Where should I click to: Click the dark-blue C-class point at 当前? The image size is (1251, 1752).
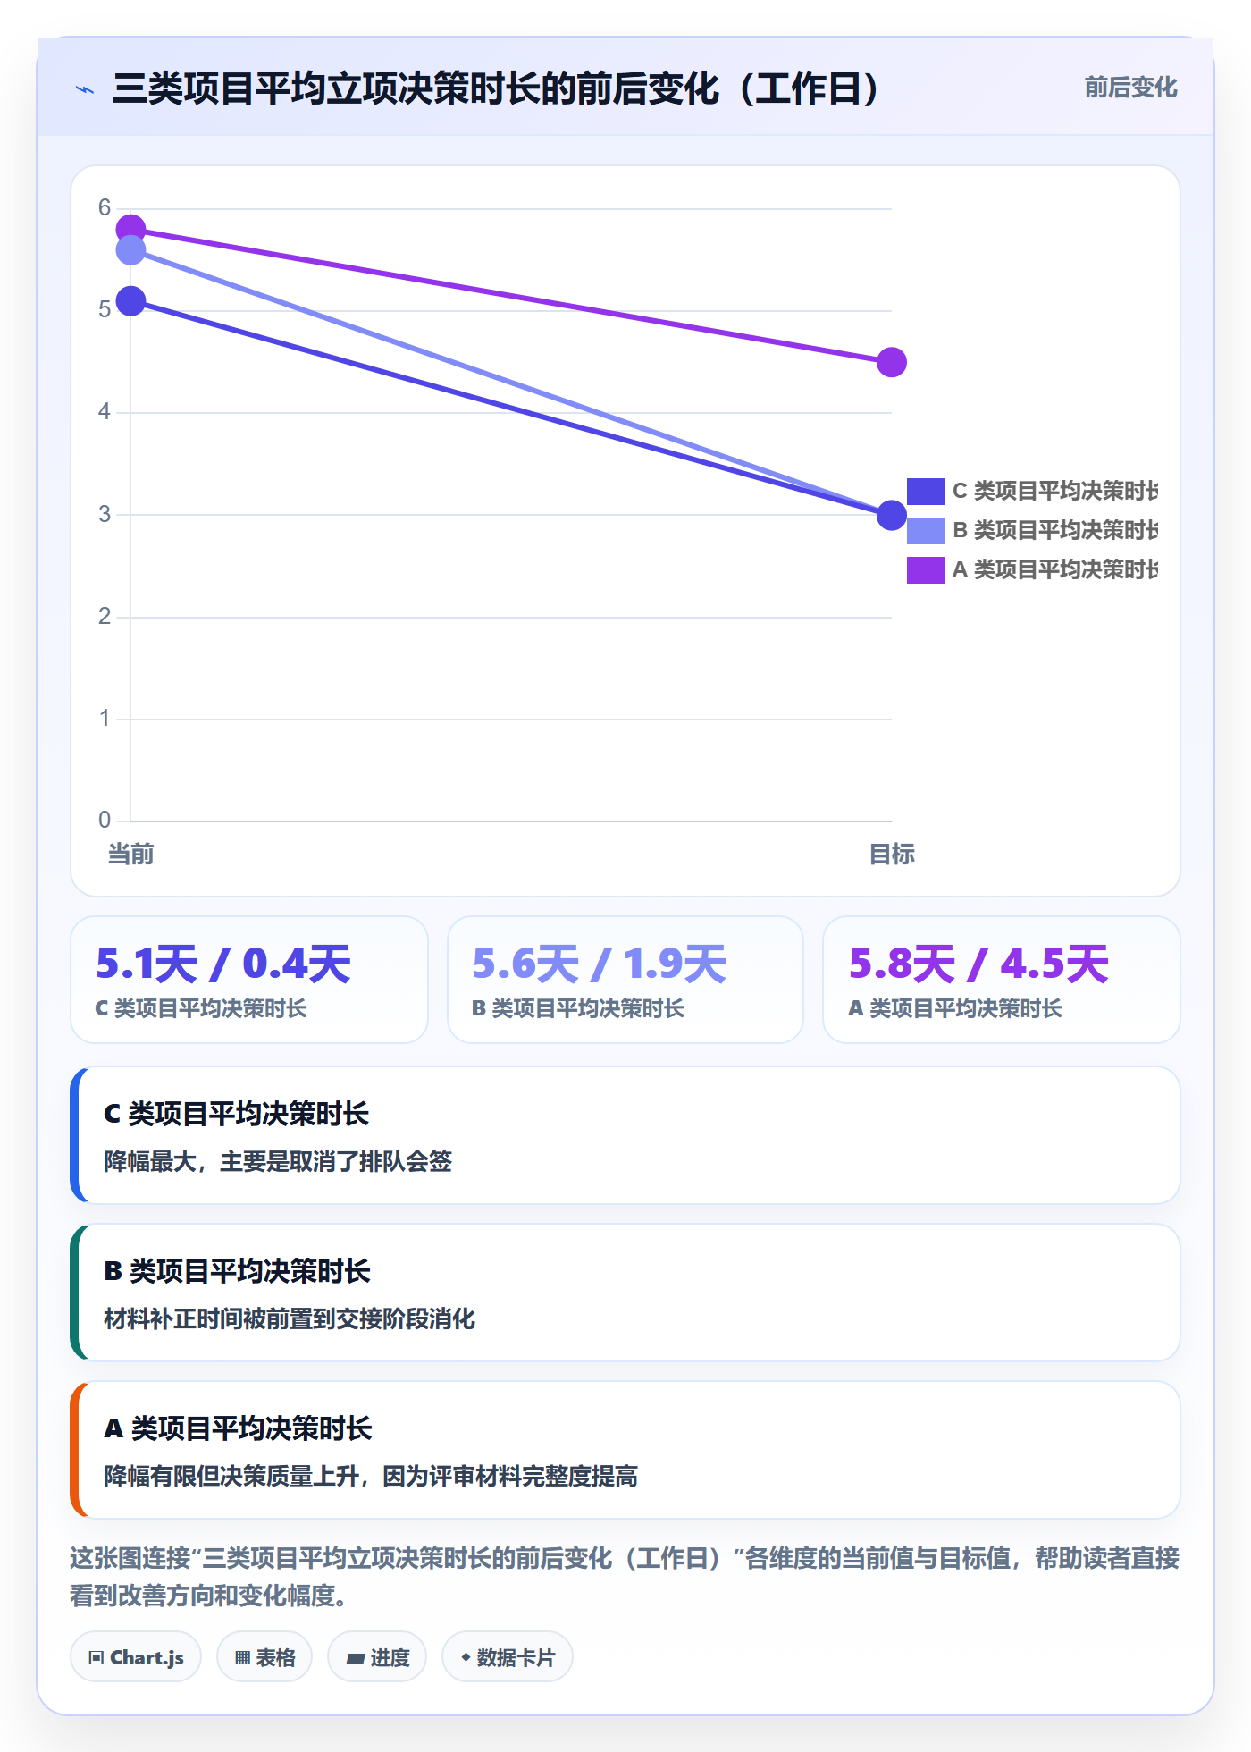(131, 301)
